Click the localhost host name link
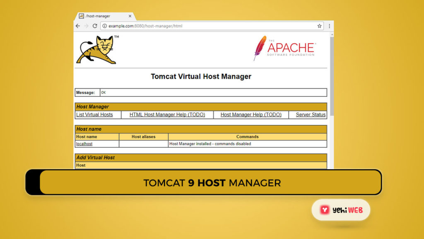 pos(84,144)
